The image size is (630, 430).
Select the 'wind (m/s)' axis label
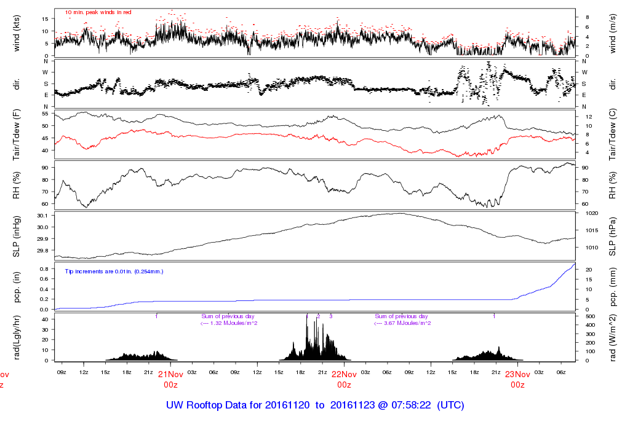click(x=612, y=34)
